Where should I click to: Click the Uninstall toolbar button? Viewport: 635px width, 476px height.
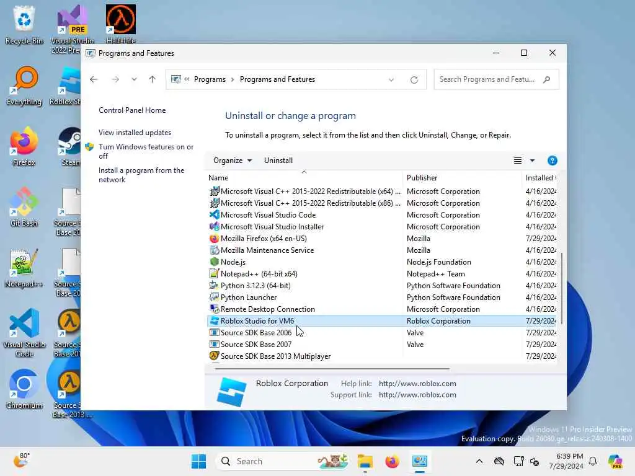tap(278, 161)
